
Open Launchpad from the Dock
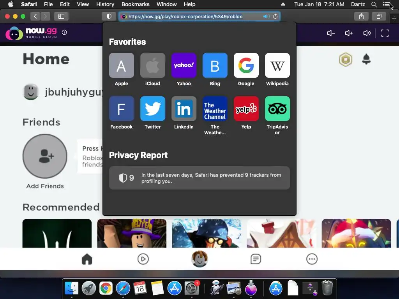coord(88,288)
